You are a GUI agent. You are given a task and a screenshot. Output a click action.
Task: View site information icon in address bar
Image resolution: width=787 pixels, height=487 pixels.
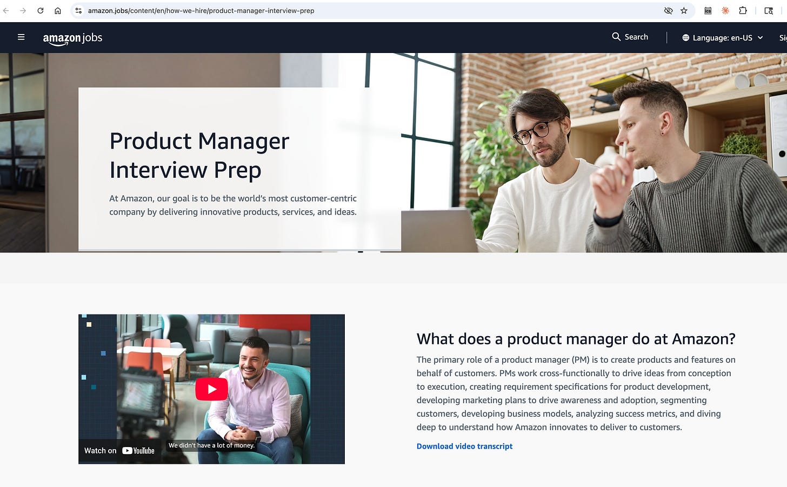pos(78,10)
